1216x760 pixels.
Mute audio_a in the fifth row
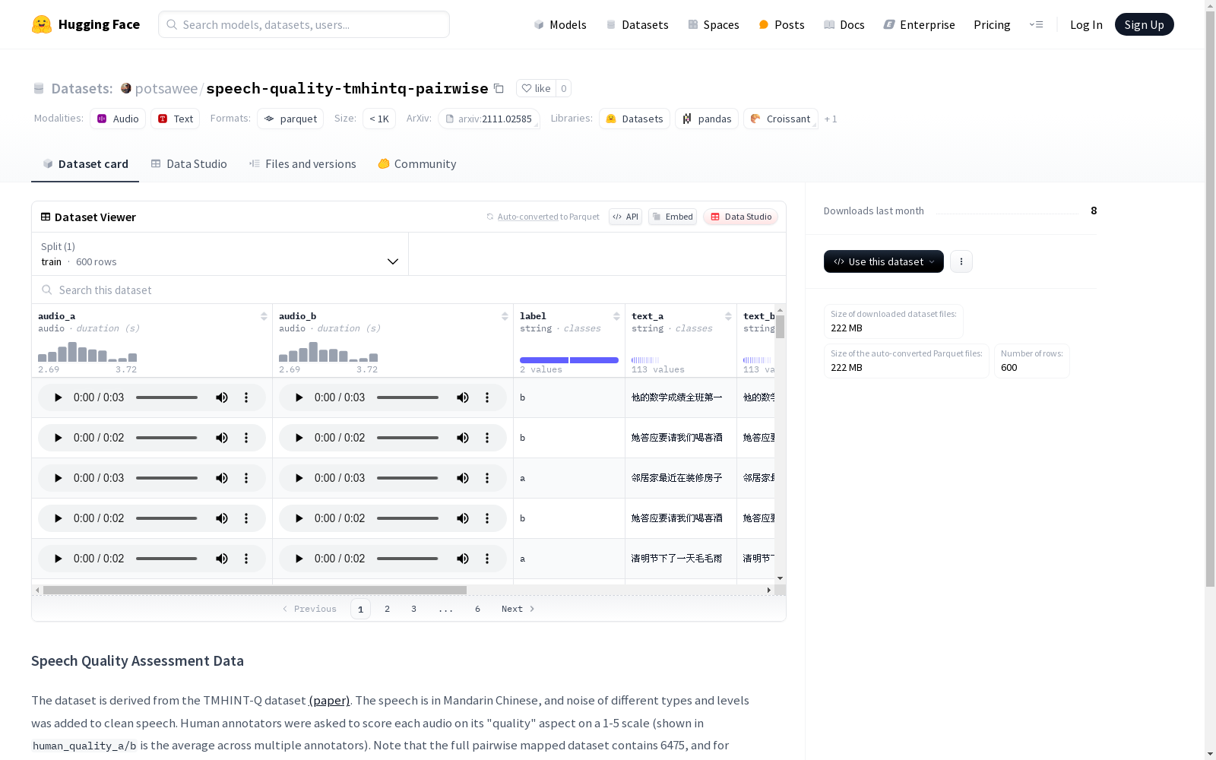pyautogui.click(x=222, y=559)
